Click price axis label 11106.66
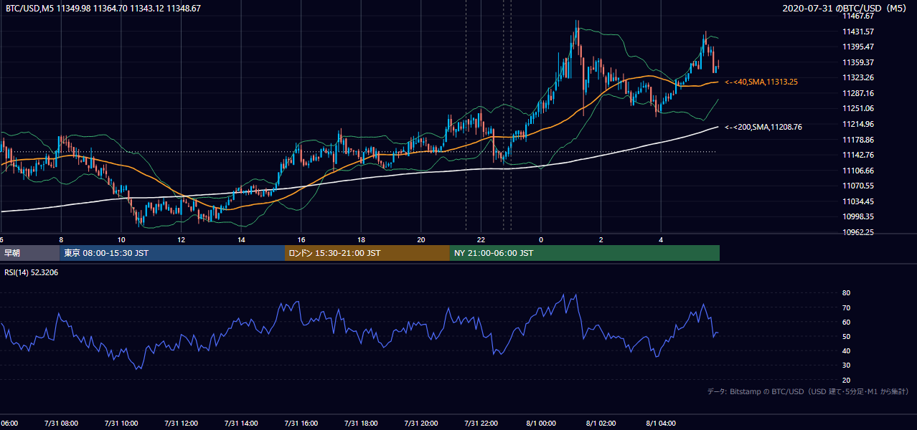917x430 pixels. 858,171
